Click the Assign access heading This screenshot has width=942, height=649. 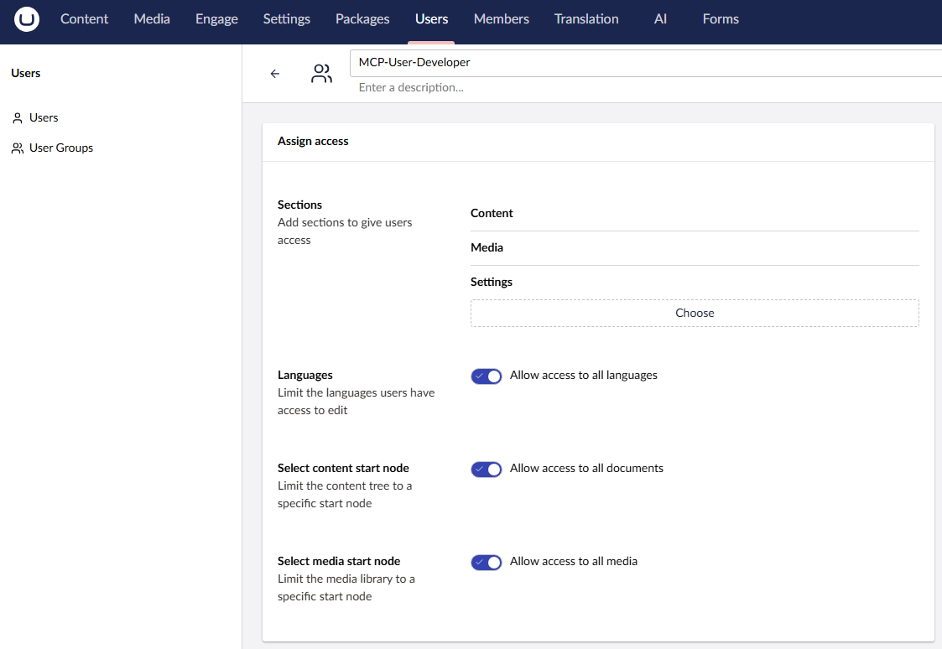[x=313, y=141]
